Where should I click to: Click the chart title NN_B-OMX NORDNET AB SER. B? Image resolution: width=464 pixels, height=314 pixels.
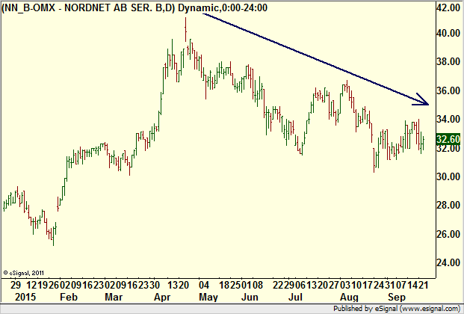pos(88,7)
